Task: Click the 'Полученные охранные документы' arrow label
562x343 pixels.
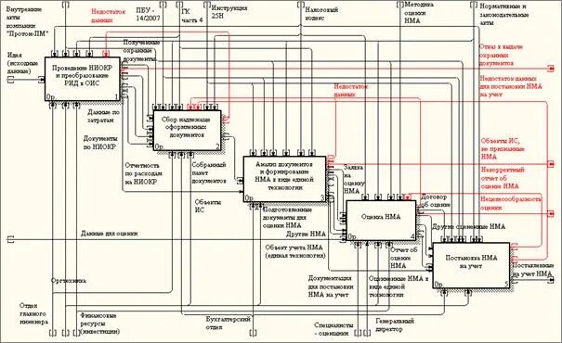Action: [x=141, y=51]
